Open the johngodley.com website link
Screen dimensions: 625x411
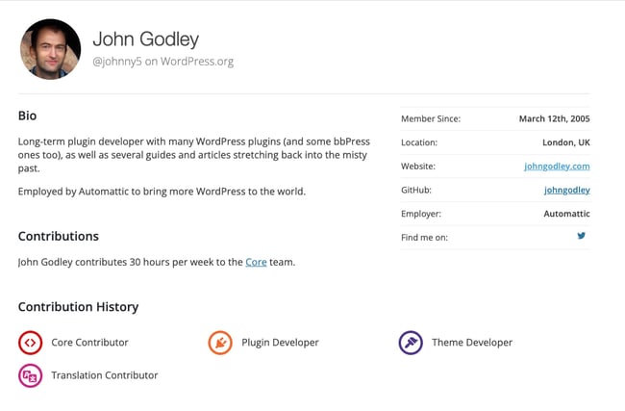[557, 166]
